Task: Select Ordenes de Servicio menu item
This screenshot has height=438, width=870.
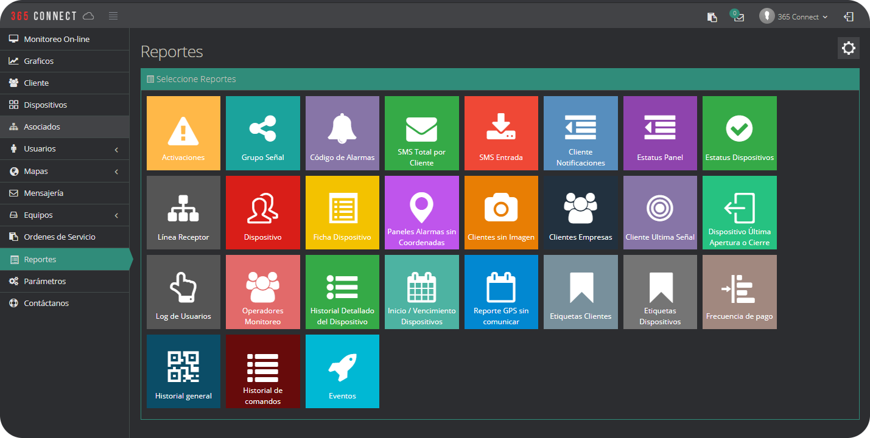Action: [x=59, y=237]
